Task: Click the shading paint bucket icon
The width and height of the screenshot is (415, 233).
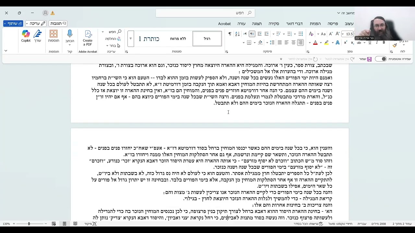Action: (260, 42)
